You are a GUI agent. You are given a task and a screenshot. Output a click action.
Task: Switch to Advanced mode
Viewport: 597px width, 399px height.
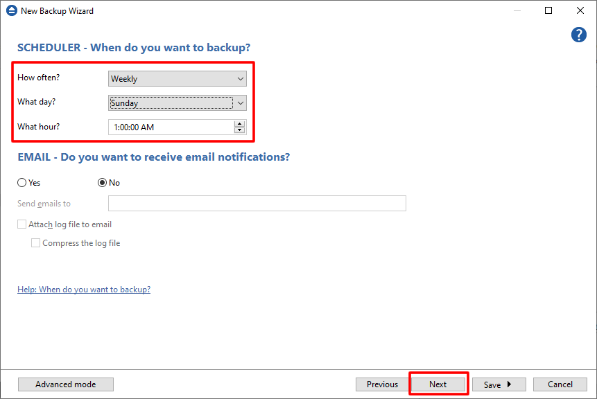pyautogui.click(x=66, y=384)
